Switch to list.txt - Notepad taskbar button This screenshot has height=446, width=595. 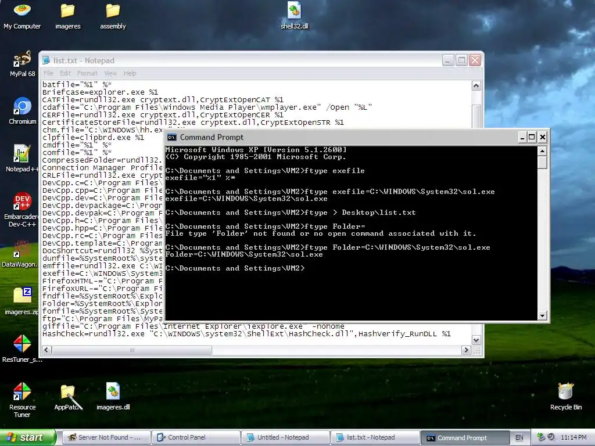click(375, 438)
